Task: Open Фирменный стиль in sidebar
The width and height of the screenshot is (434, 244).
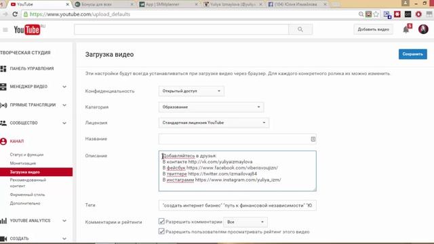Action: [x=27, y=195]
